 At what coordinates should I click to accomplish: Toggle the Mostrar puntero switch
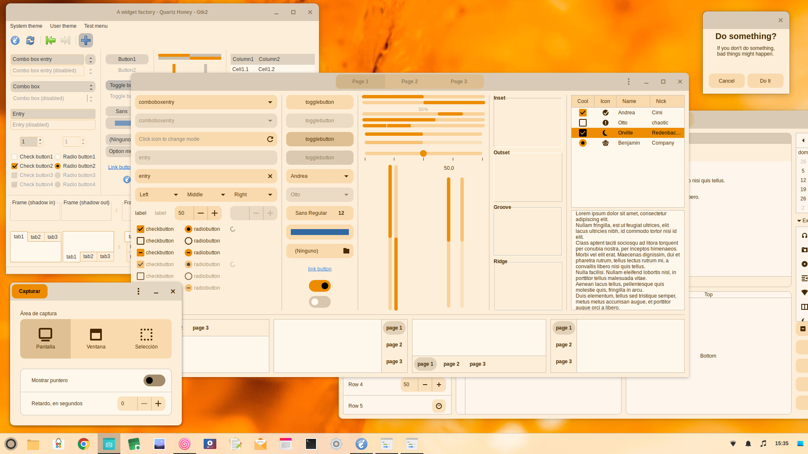tap(154, 380)
